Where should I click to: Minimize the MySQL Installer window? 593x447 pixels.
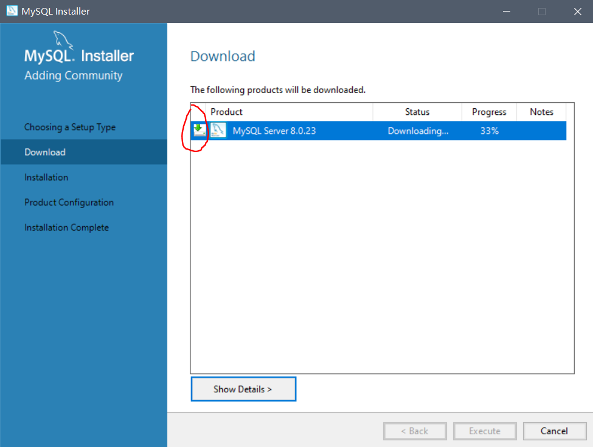(x=507, y=12)
